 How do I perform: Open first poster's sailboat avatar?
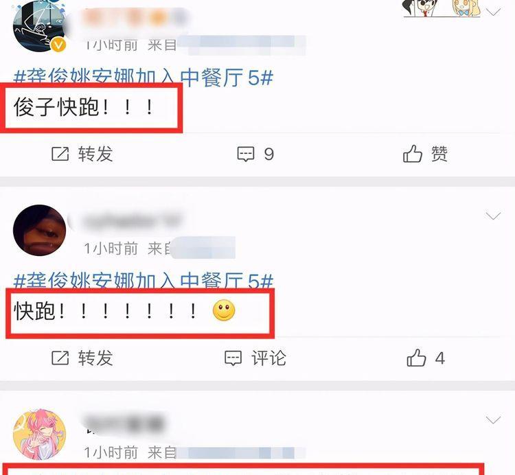click(x=38, y=26)
